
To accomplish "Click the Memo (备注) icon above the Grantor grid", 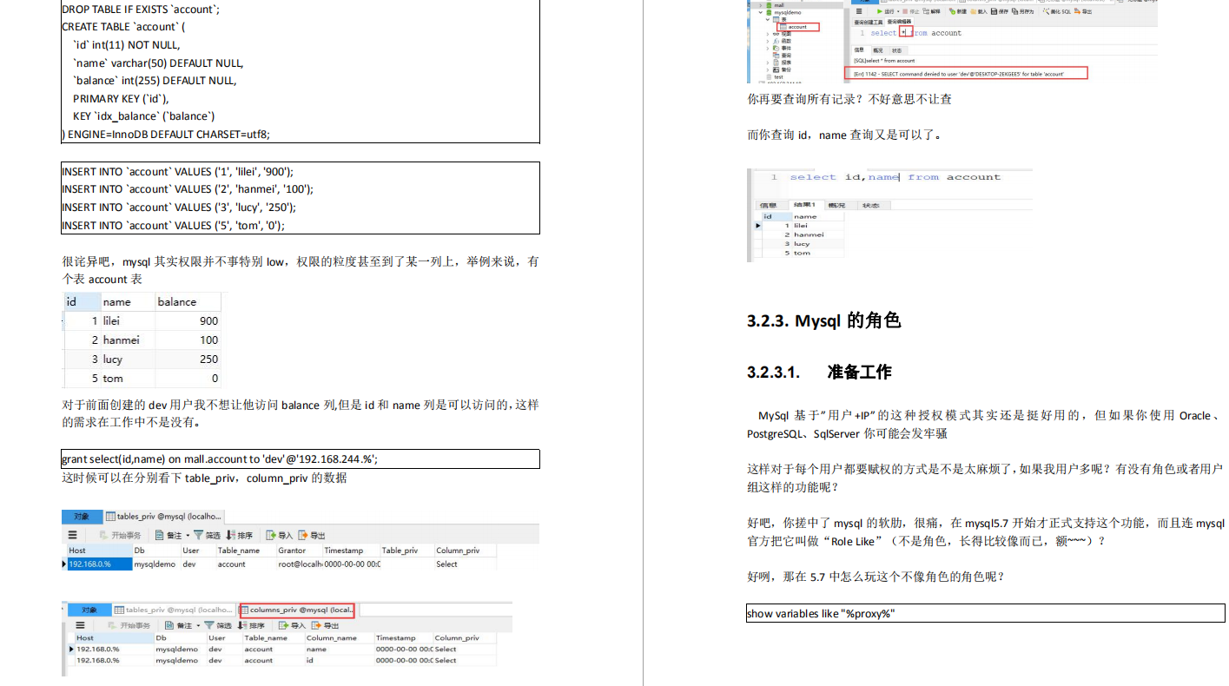I will click(160, 535).
